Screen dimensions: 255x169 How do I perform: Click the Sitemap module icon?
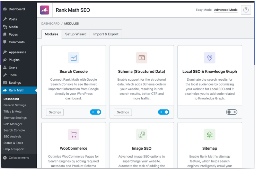[210, 135]
